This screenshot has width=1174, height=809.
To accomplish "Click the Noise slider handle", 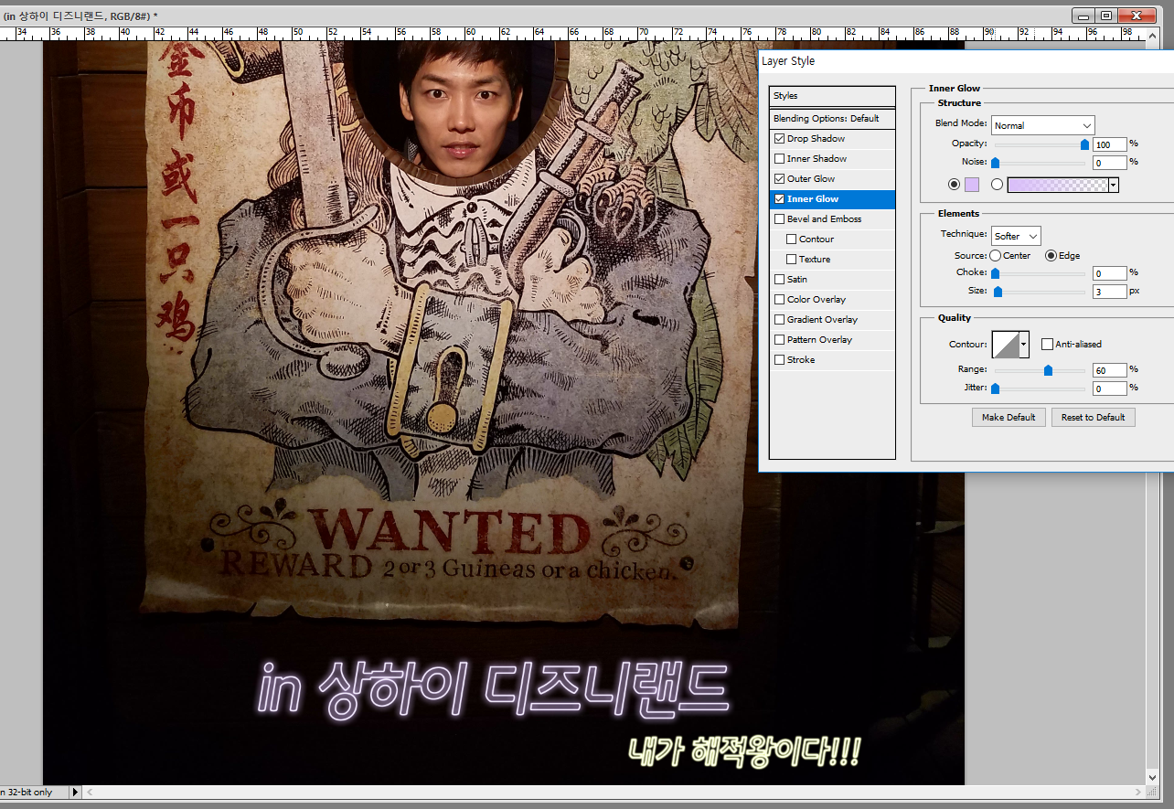I will (x=995, y=163).
